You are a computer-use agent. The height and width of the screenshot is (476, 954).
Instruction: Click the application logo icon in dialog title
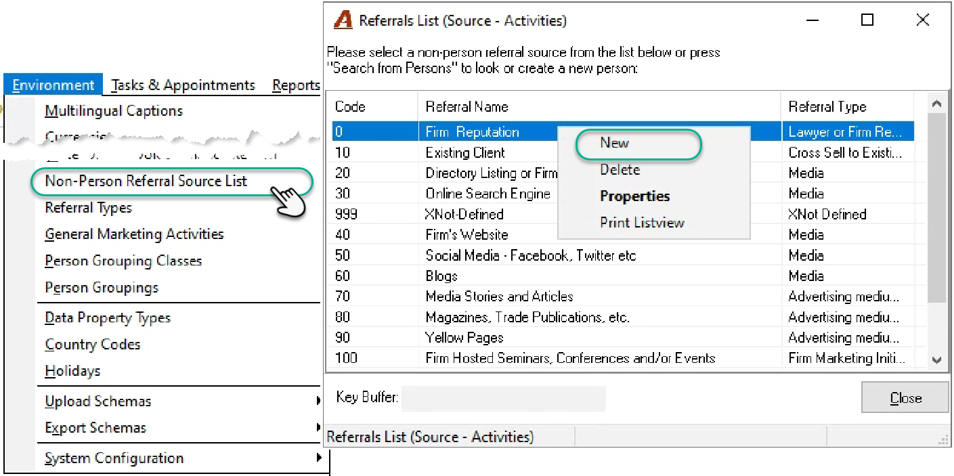pyautogui.click(x=343, y=20)
